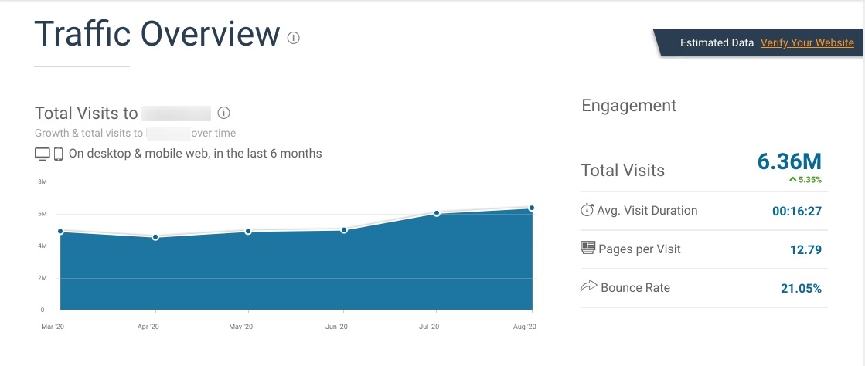Open the Verify Your Website link
Image resolution: width=865 pixels, height=366 pixels.
(807, 42)
